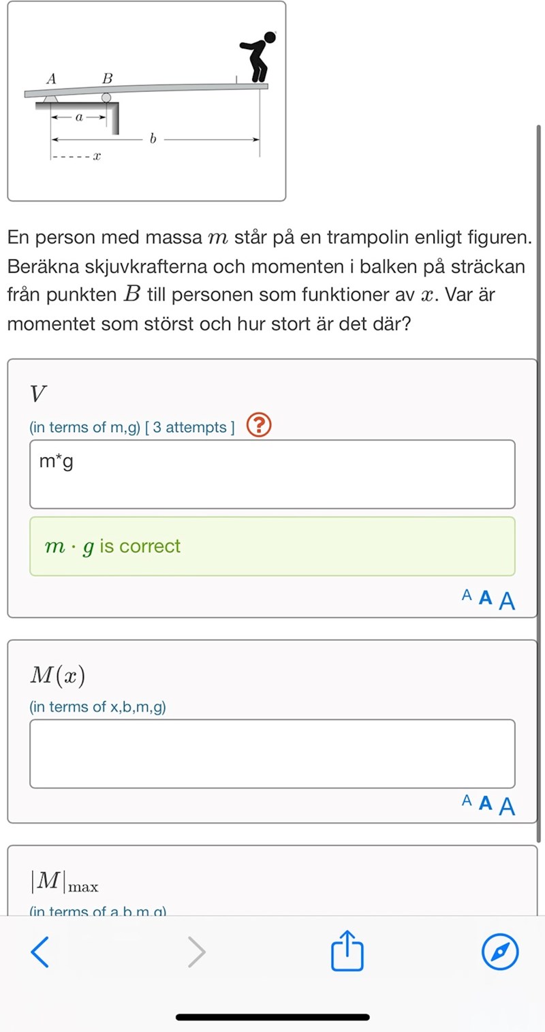545x1032 pixels.
Task: Click the page scrollbar on right edge
Action: (539, 477)
